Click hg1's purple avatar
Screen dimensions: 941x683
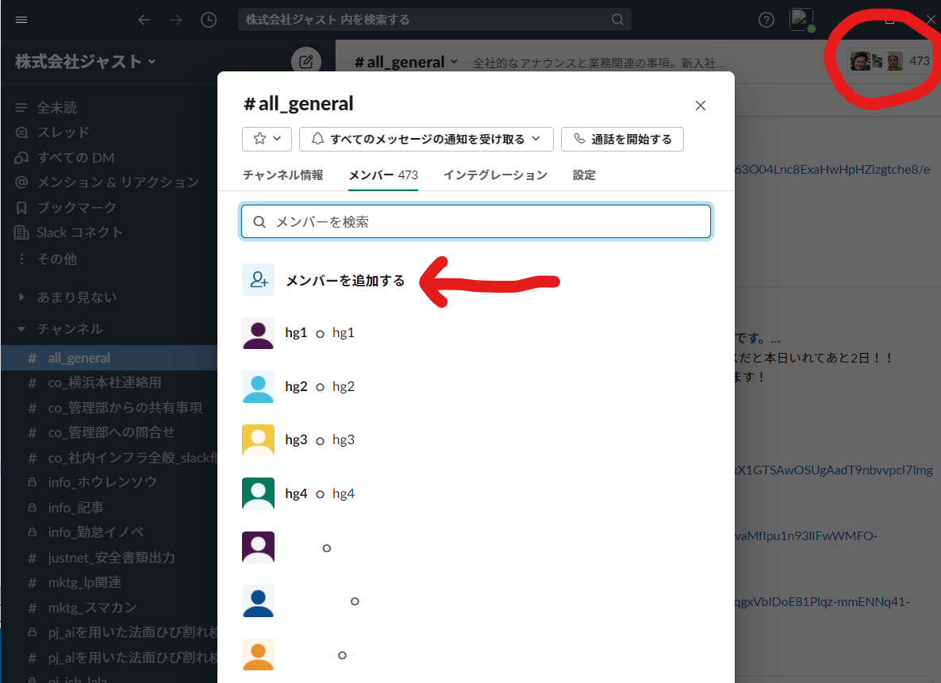pos(258,333)
